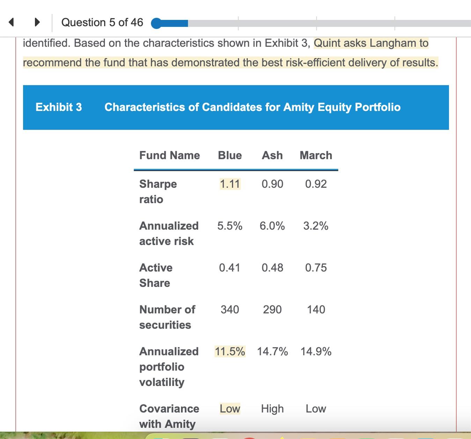Select the Ash column header
Screen dimensions: 471x439
coord(272,155)
